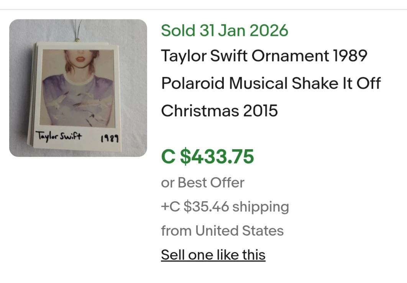Click the word 'Christmas 2015' in the title
The image size is (407, 283).
click(219, 111)
